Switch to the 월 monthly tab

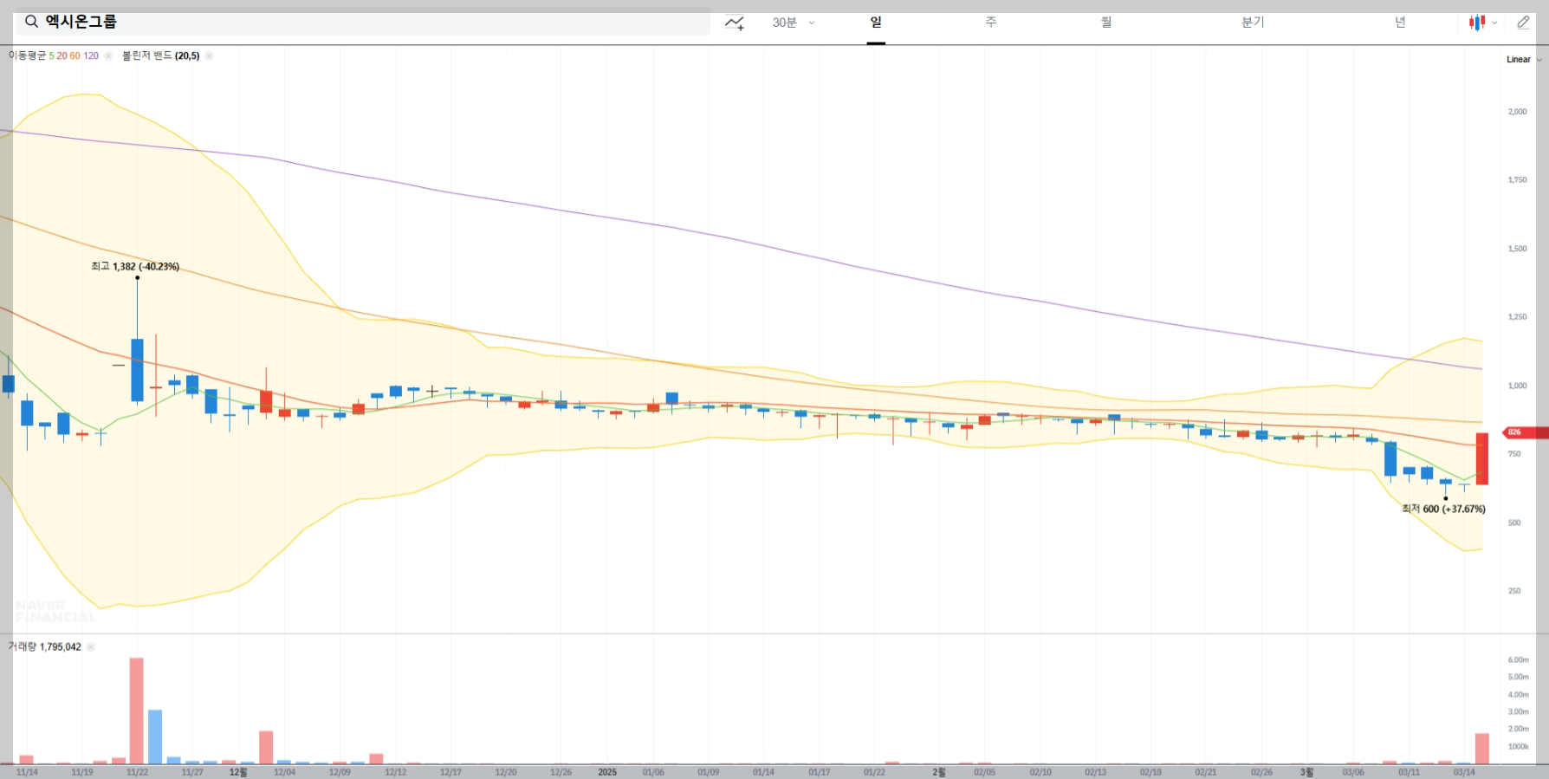click(1106, 23)
